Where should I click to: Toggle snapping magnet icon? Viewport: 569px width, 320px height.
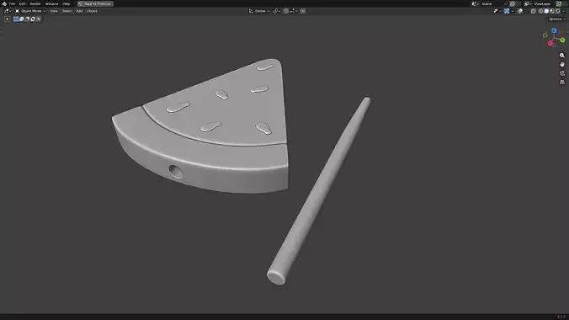286,11
